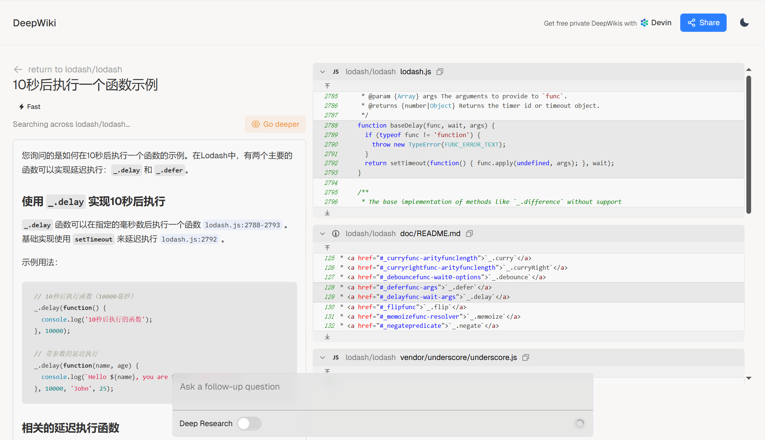The width and height of the screenshot is (765, 440).
Task: Expand lines above lodash.js snippet
Action: [x=327, y=86]
